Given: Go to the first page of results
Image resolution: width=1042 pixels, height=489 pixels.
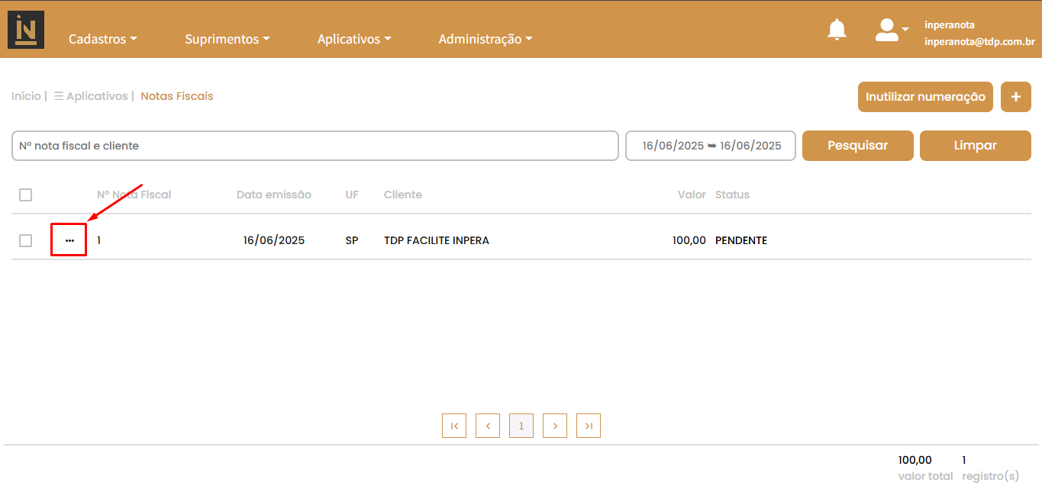Looking at the screenshot, I should [454, 426].
